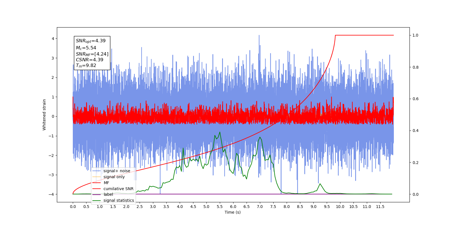Image resolution: width=455 pixels, height=227 pixels.
Task: Click the orange line sample beside "signal only"
Action: click(x=97, y=177)
